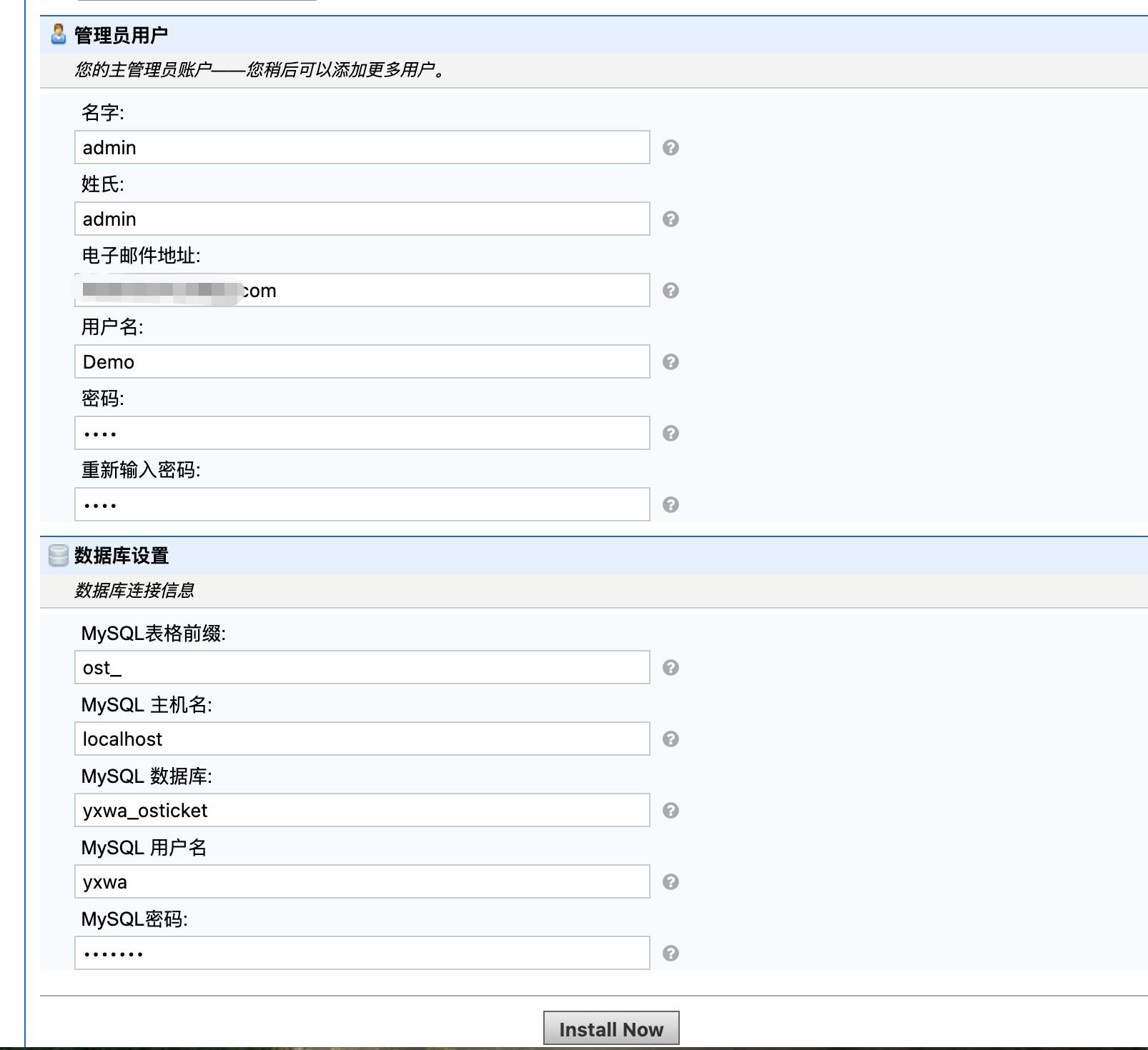1148x1050 pixels.
Task: Click help icon beside 密码 field
Action: (x=671, y=434)
